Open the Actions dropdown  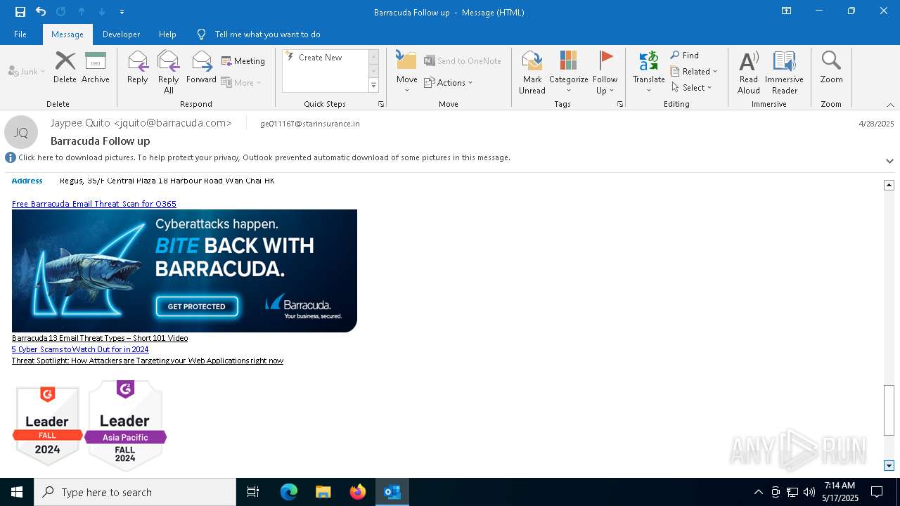coord(449,82)
